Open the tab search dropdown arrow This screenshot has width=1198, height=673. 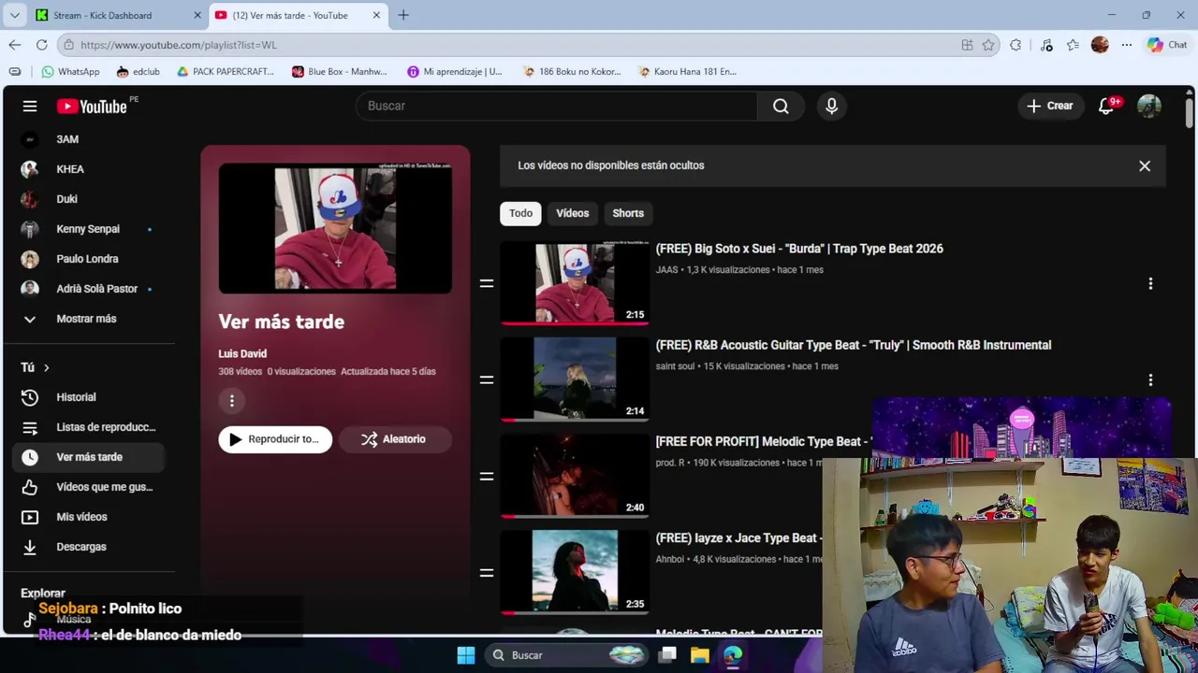click(14, 15)
